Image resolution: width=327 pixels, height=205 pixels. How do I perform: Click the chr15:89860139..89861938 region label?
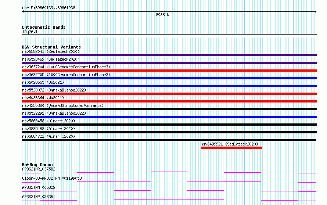point(48,8)
